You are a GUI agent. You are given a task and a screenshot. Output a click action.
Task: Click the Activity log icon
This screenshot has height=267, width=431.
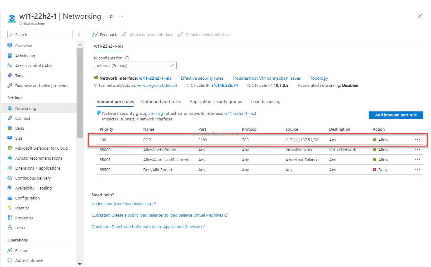[x=10, y=56]
